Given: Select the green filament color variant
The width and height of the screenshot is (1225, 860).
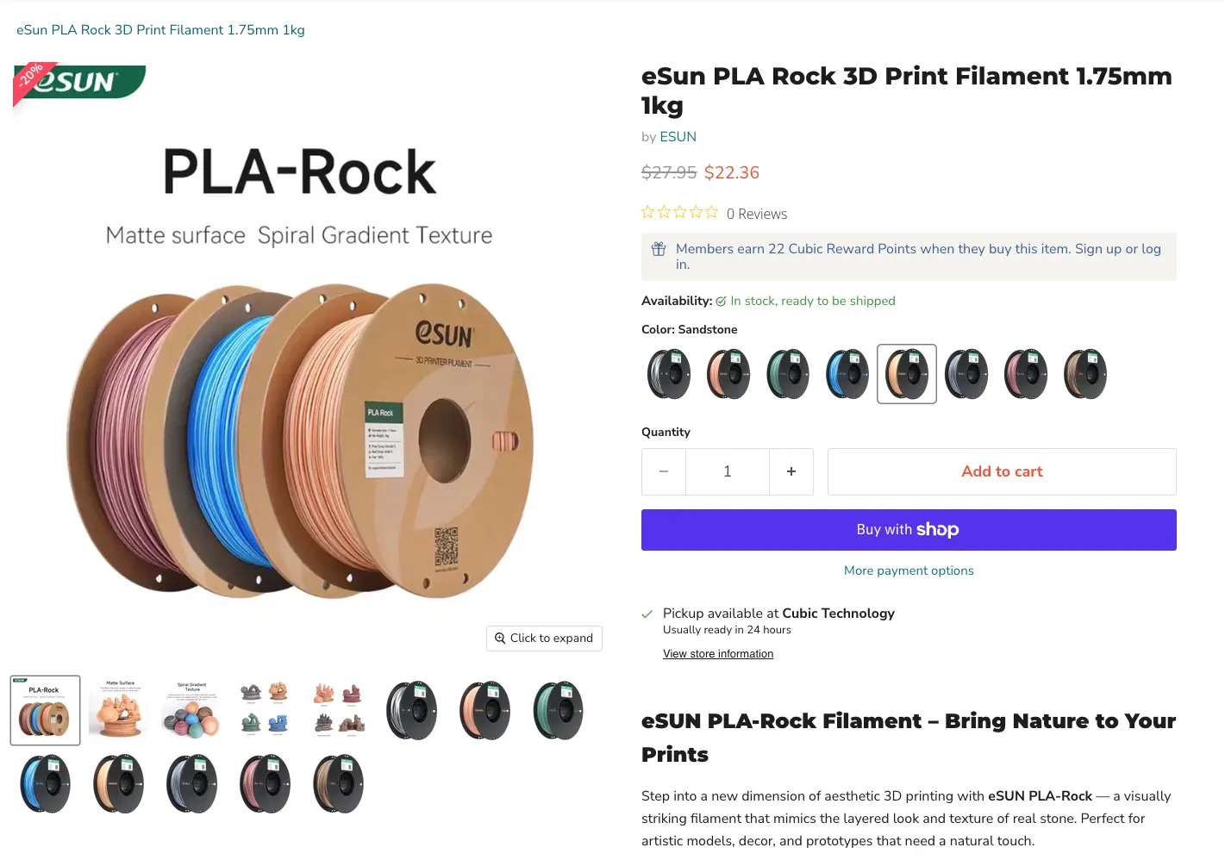Looking at the screenshot, I should point(787,374).
